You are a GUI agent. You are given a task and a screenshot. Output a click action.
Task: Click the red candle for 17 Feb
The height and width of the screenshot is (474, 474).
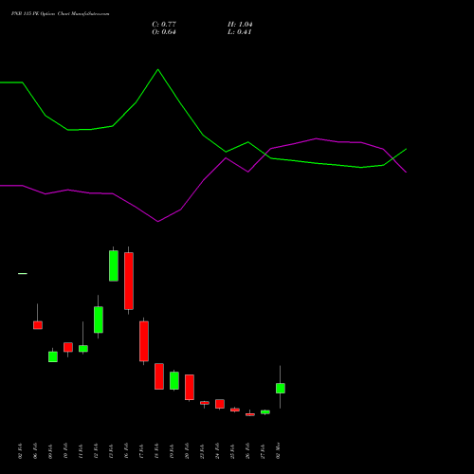144,341
